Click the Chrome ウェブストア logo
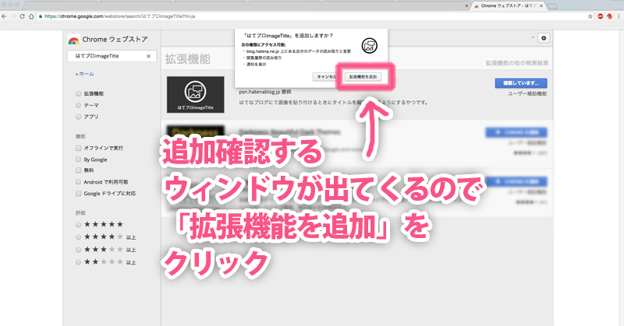The width and height of the screenshot is (624, 326). pos(108,40)
